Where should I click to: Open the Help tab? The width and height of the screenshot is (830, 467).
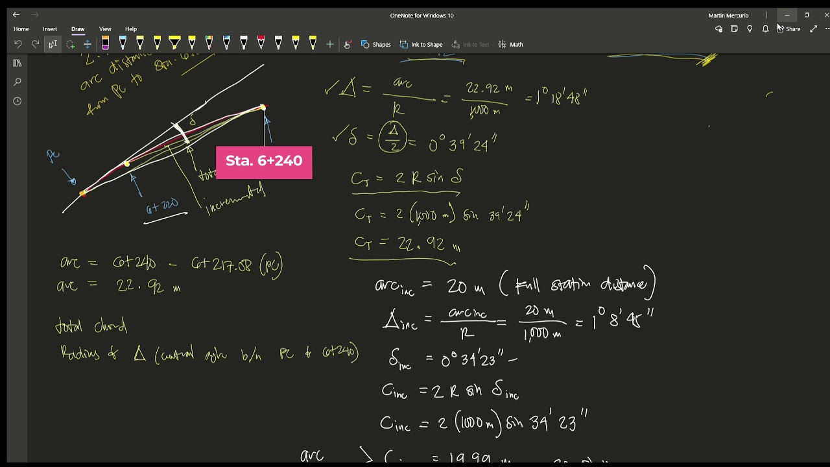pyautogui.click(x=131, y=29)
